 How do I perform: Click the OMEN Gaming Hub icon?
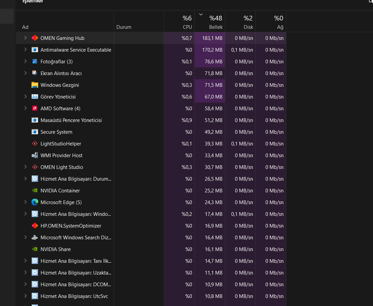click(x=35, y=38)
